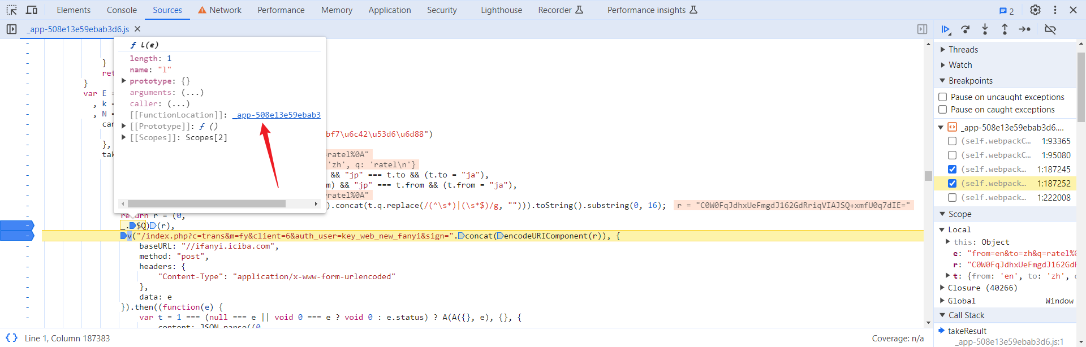Resume script execution
This screenshot has width=1086, height=347.
pos(945,29)
